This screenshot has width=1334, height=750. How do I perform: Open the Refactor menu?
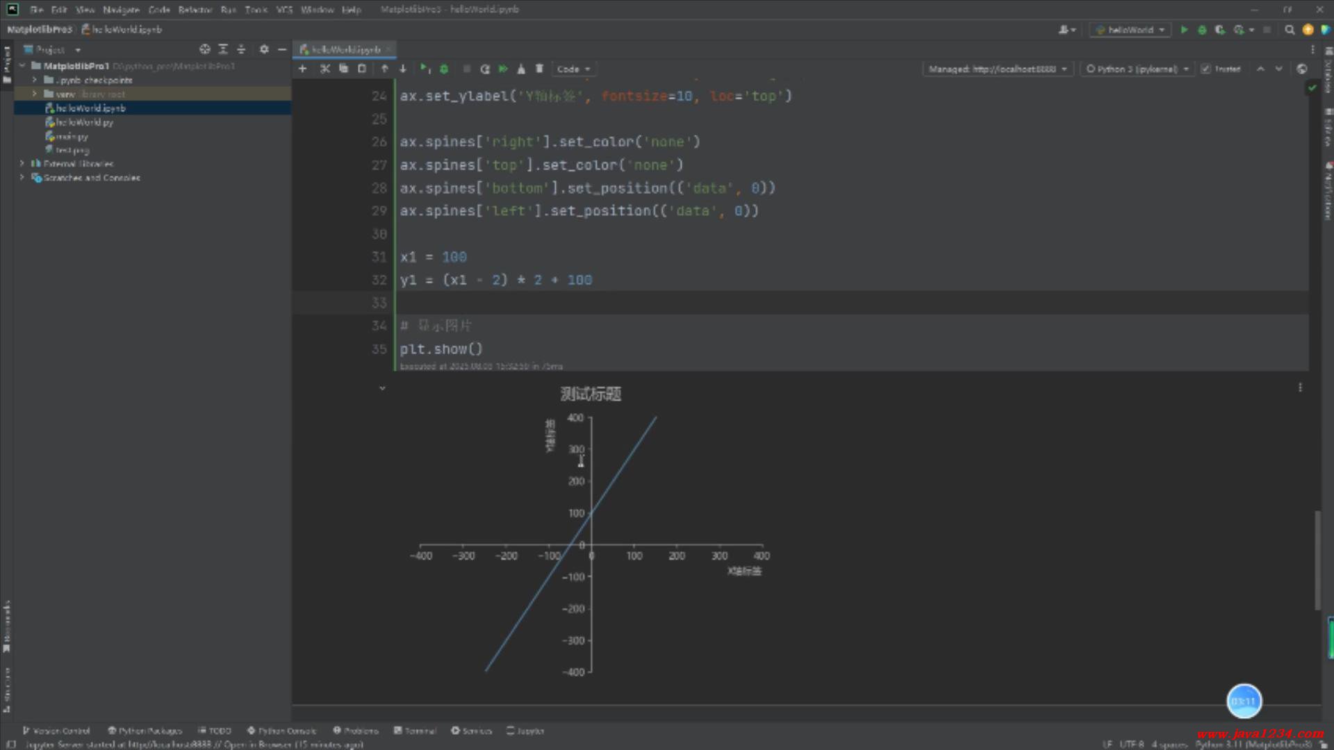pyautogui.click(x=195, y=10)
